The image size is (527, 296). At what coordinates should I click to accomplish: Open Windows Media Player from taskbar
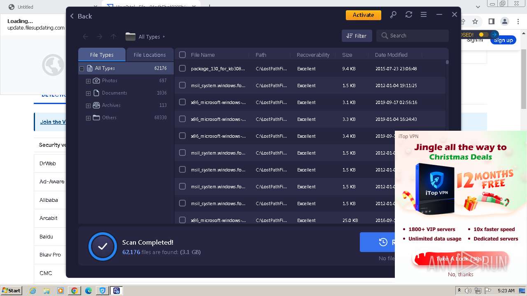click(x=61, y=291)
